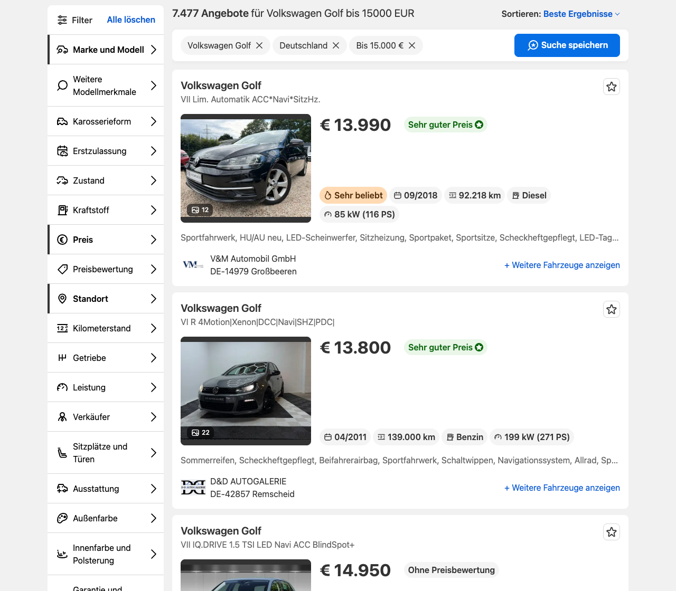Click the Kilometerstand odometer icon
Viewport: 676px width, 591px height.
click(x=62, y=328)
